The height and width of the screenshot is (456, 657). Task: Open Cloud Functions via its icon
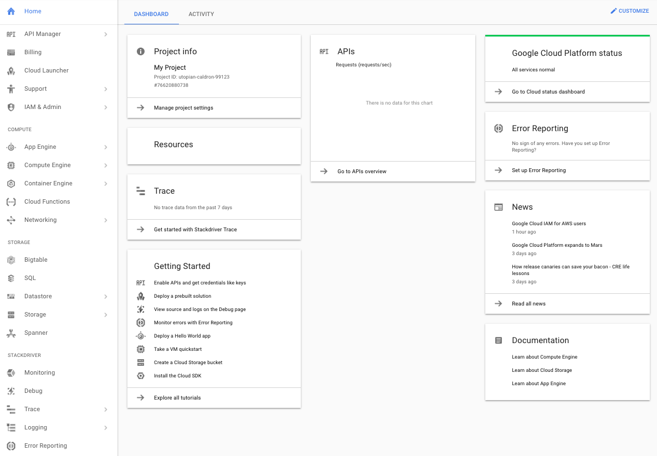[11, 202]
